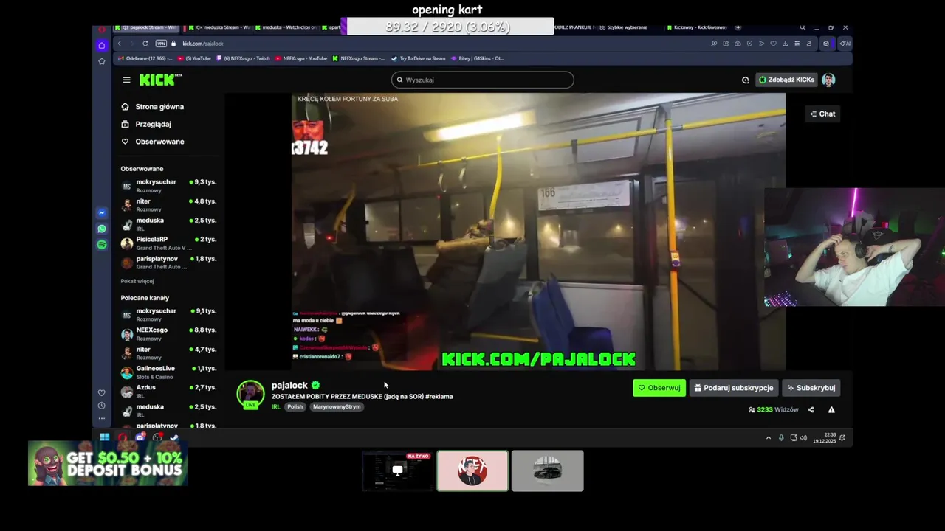Open niter in Polecane kanały
Viewport: 945px width, 531px height.
pos(168,353)
